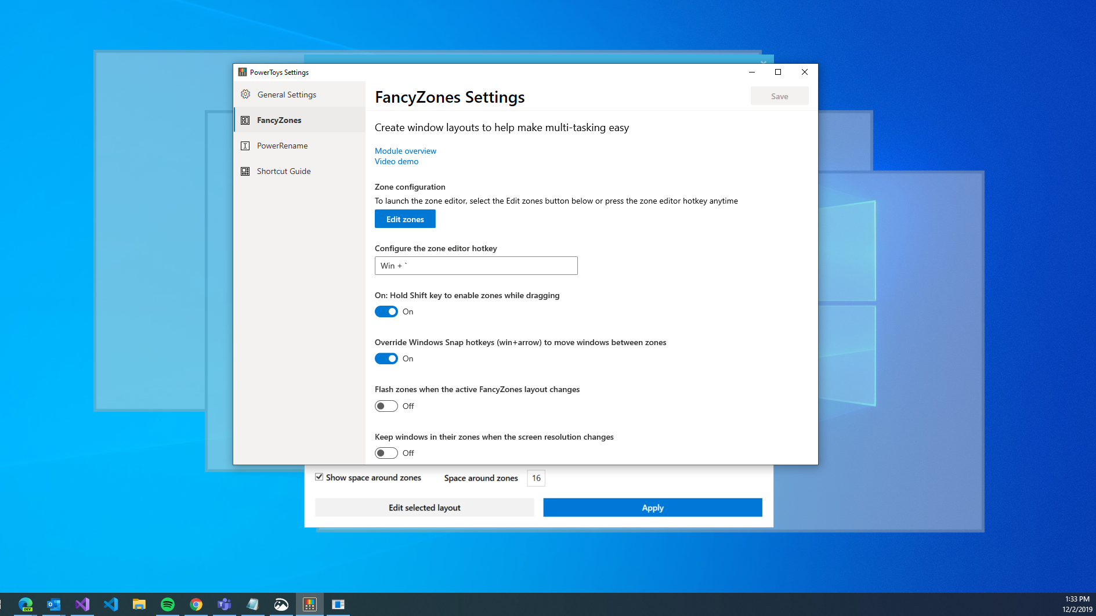The image size is (1096, 616).
Task: Turn off Override Windows Snap hotkeys
Action: pyautogui.click(x=386, y=358)
